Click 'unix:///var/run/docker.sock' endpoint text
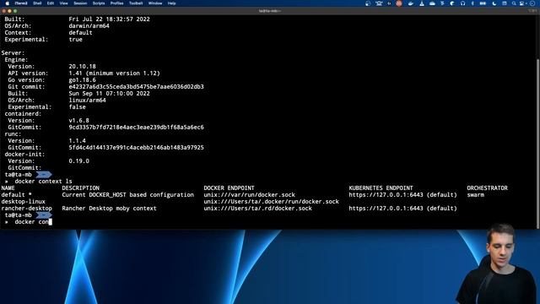 (x=250, y=195)
